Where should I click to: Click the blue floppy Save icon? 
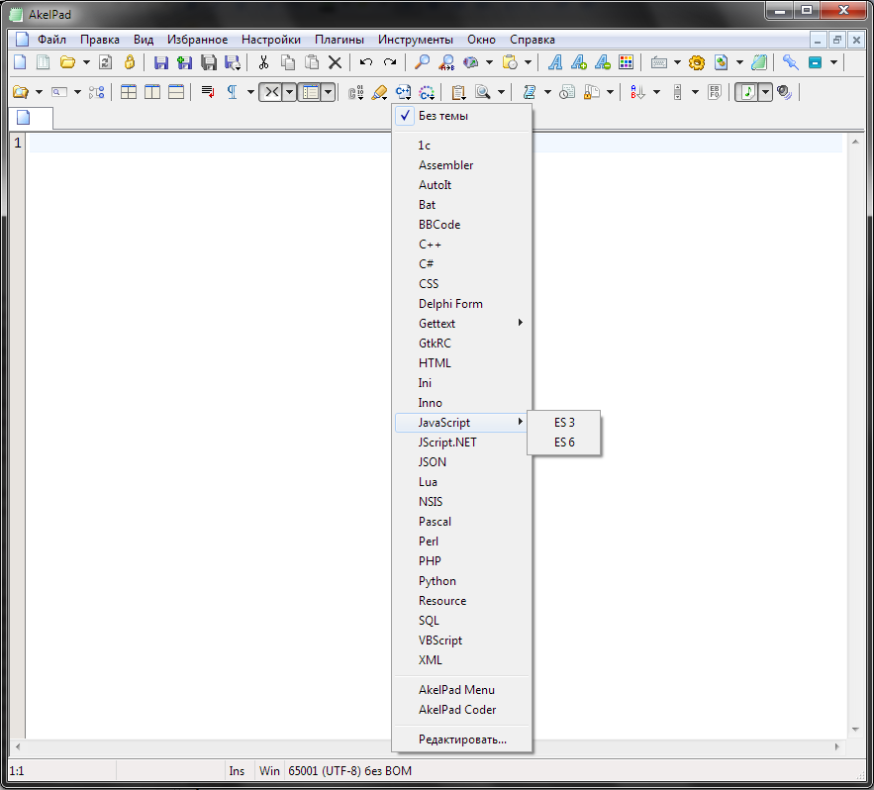(161, 62)
